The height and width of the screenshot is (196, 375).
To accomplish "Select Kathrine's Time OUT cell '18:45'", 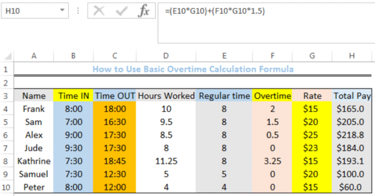I will 115,161.
